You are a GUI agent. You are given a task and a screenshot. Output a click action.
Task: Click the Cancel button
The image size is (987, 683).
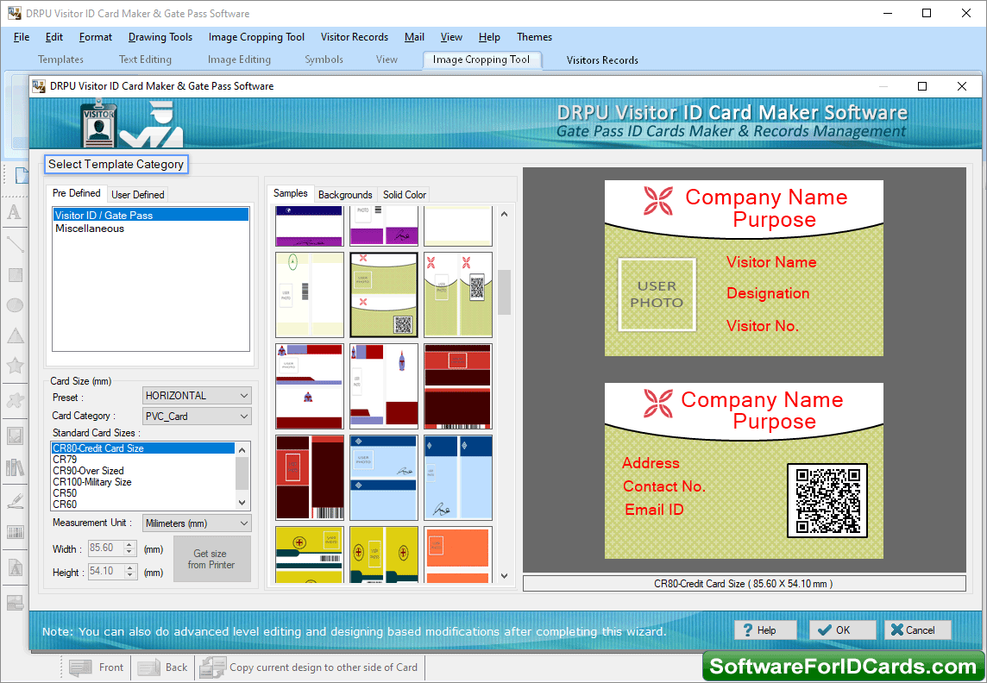point(917,630)
